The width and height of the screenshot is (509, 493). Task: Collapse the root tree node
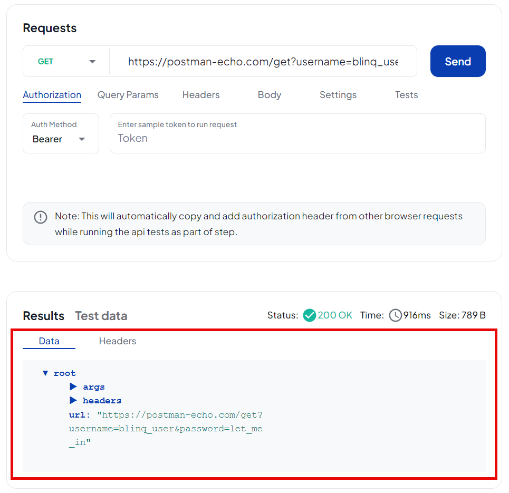click(45, 373)
